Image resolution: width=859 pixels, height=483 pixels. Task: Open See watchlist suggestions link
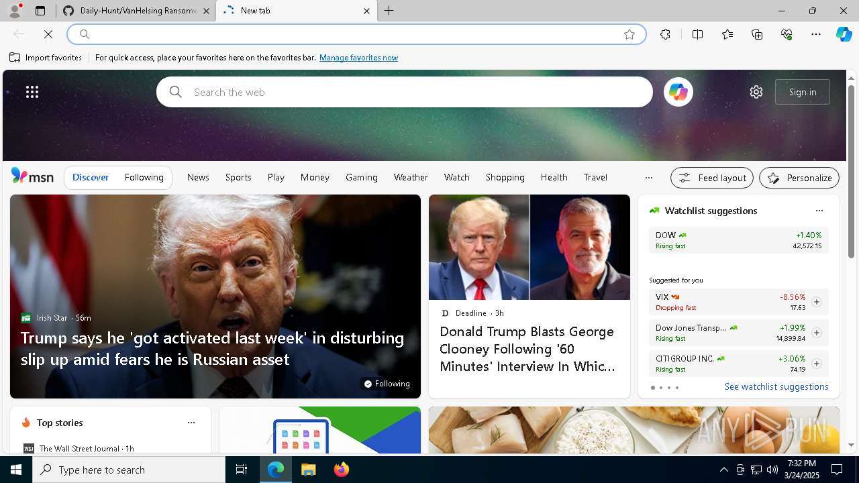click(776, 386)
